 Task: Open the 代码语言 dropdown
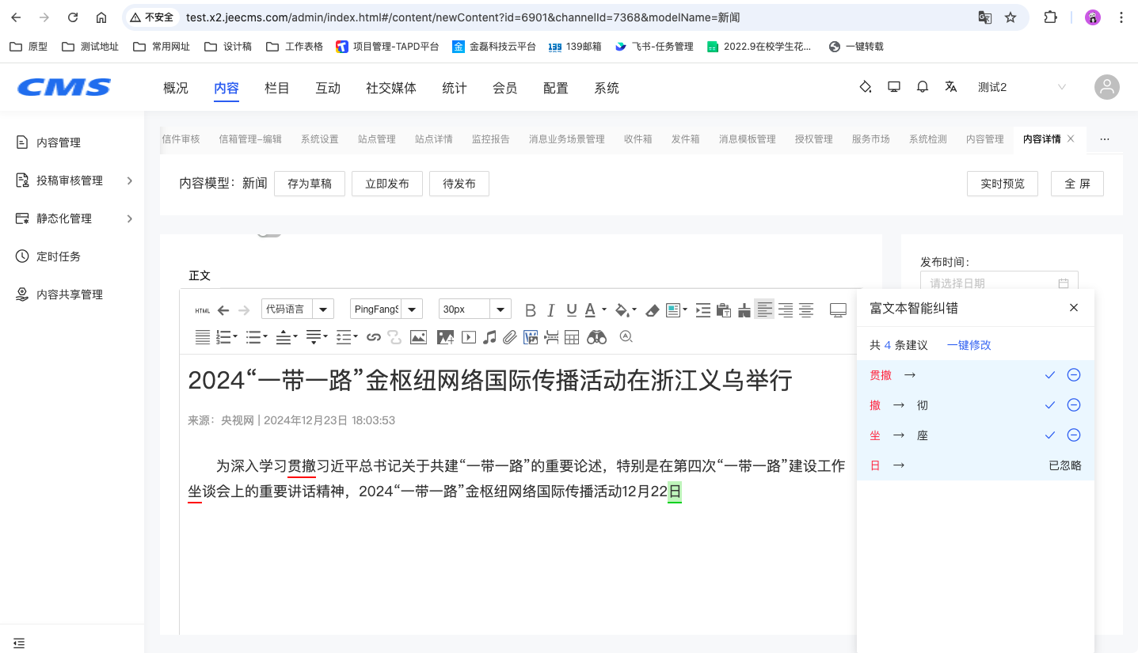click(x=297, y=309)
